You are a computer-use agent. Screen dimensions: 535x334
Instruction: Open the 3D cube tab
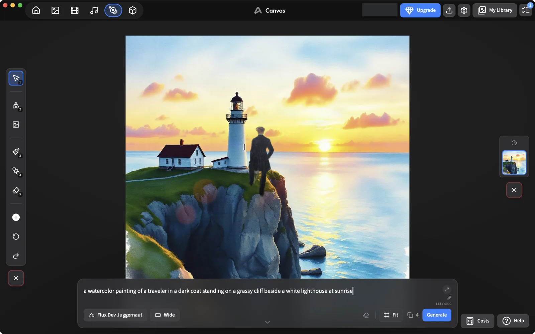[x=133, y=10]
